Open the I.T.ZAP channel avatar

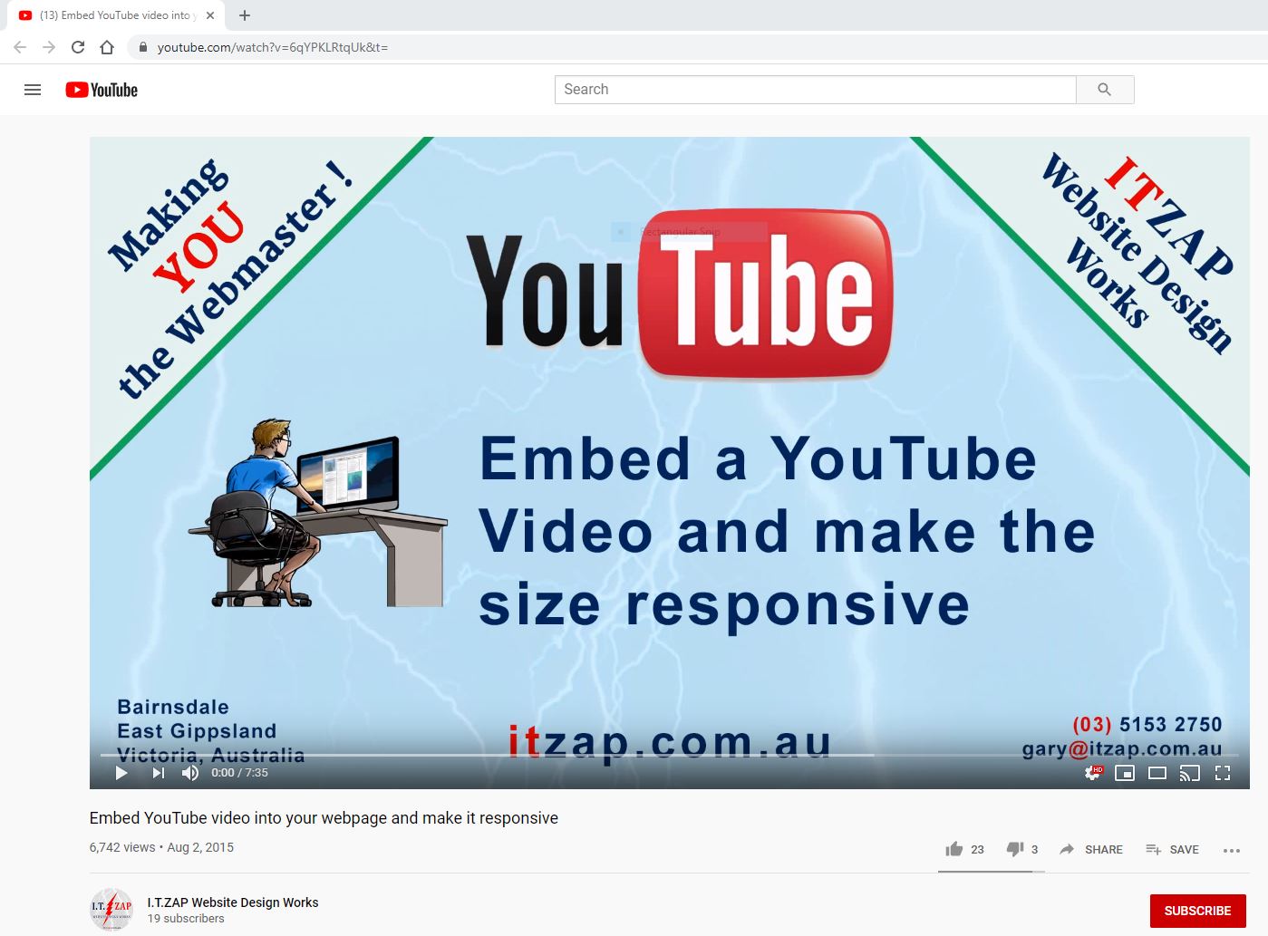pos(111,910)
